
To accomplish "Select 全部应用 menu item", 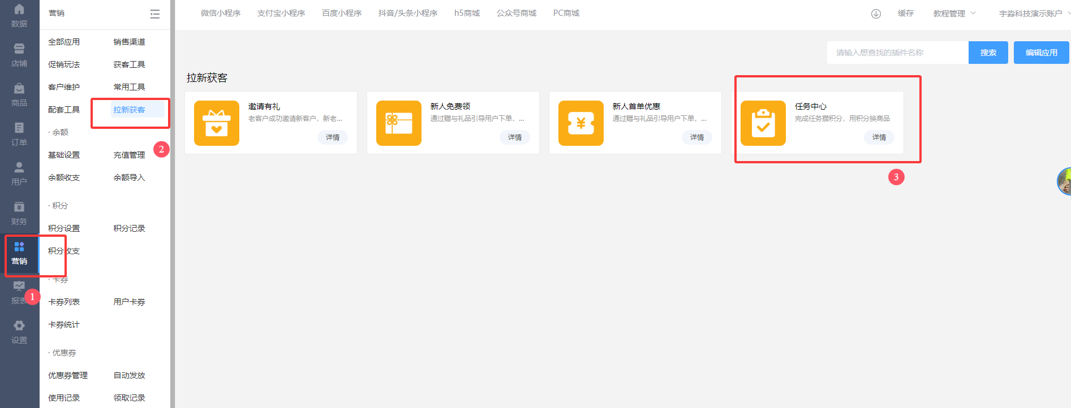I will (x=64, y=42).
